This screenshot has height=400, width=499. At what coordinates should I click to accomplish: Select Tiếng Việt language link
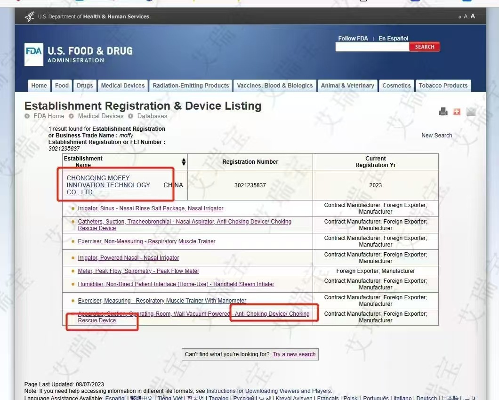coord(170,398)
